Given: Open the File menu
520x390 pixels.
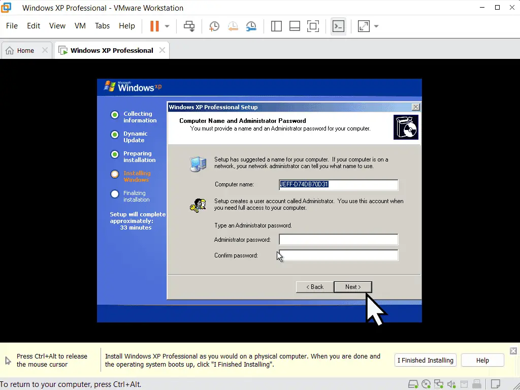Looking at the screenshot, I should (12, 26).
